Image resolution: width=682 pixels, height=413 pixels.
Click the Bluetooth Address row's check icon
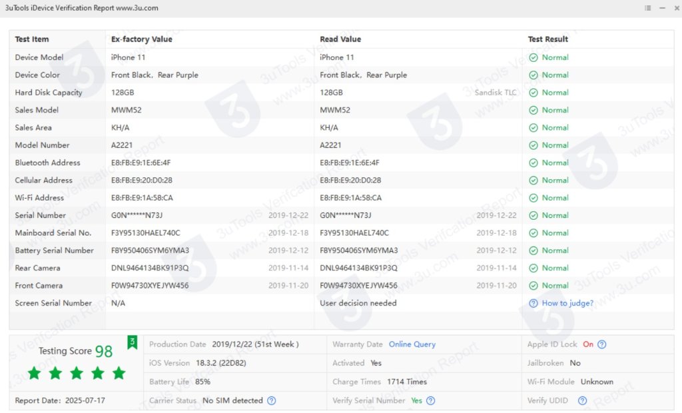pyautogui.click(x=533, y=163)
